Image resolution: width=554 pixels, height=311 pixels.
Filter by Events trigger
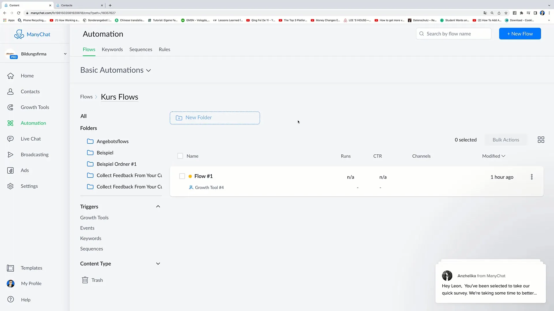[87, 228]
